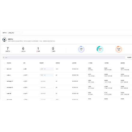Open the dropdown in the fifth node row
Screen dimensions: 132x132
[x=46, y=94]
